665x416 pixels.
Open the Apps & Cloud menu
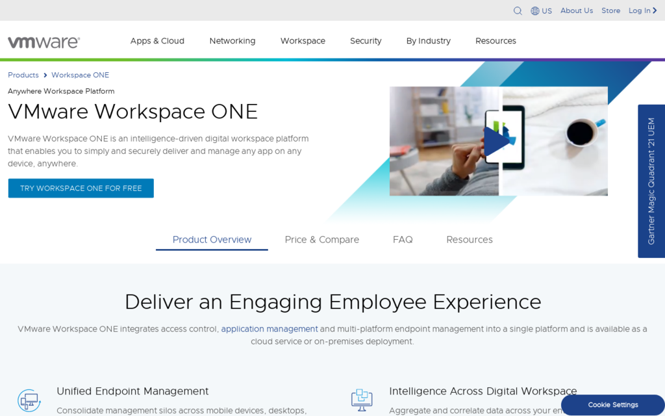157,40
